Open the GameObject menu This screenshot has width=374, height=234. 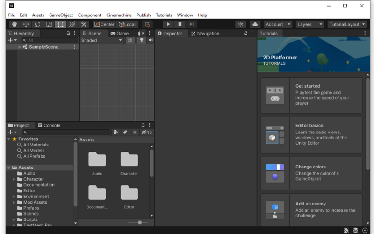tap(61, 15)
